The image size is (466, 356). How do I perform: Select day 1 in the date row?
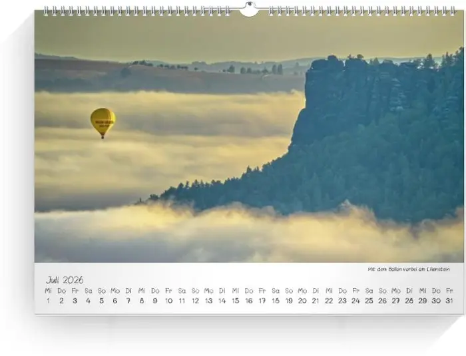tap(48, 301)
